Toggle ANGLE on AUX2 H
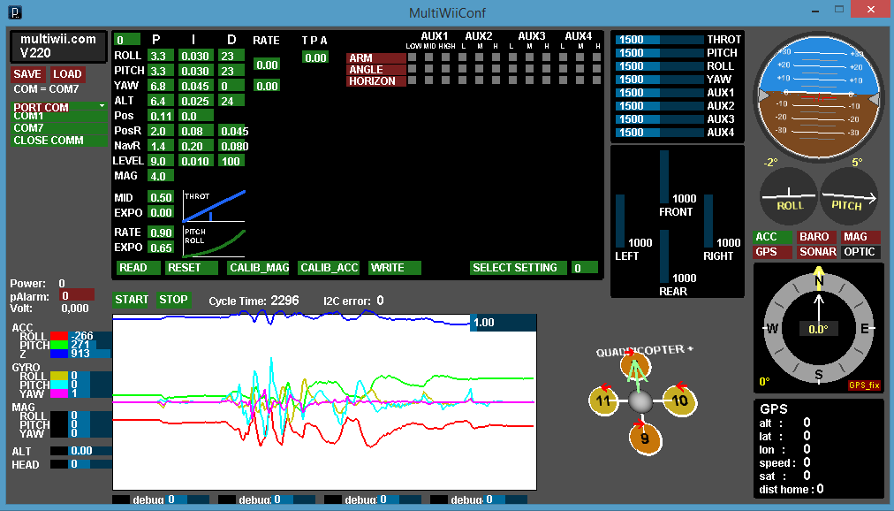 click(x=496, y=68)
